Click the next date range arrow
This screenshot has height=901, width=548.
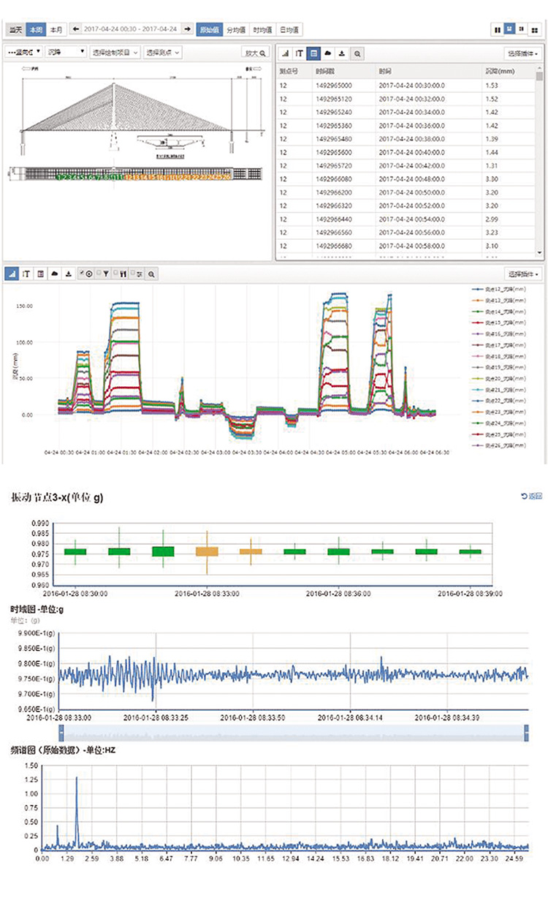pyautogui.click(x=188, y=30)
